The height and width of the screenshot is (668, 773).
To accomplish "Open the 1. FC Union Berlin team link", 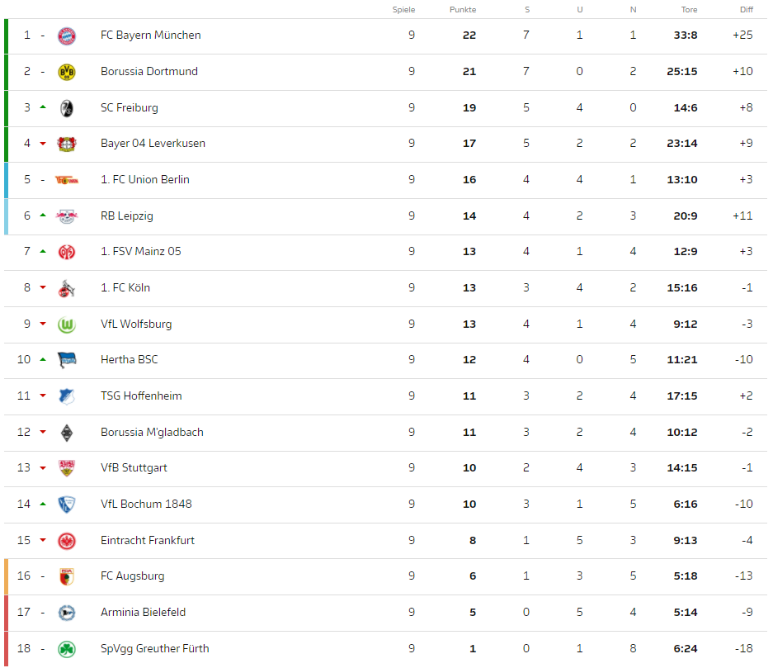I will click(145, 179).
